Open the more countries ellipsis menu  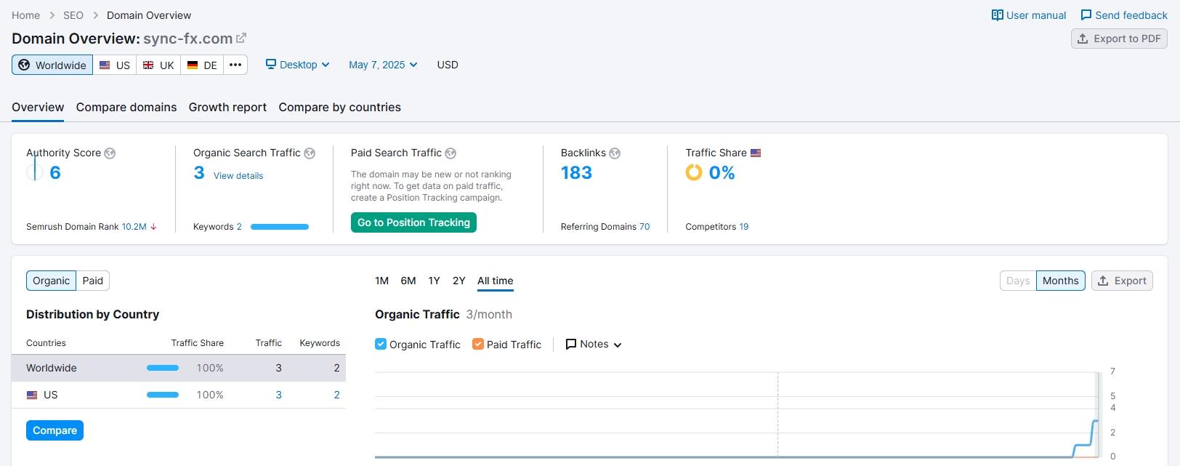[x=235, y=65]
